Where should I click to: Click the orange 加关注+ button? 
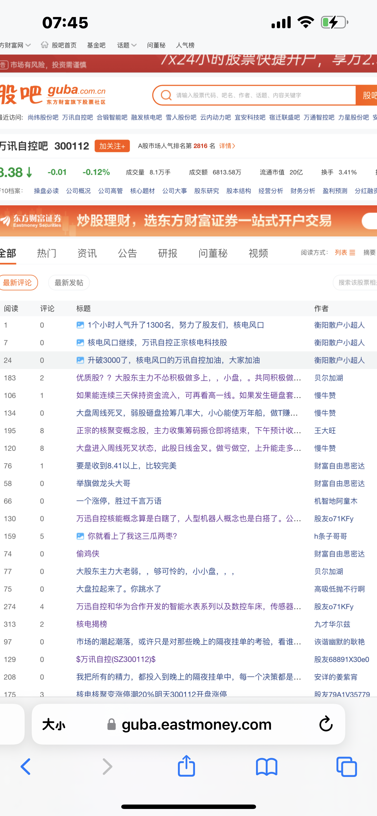(x=112, y=146)
